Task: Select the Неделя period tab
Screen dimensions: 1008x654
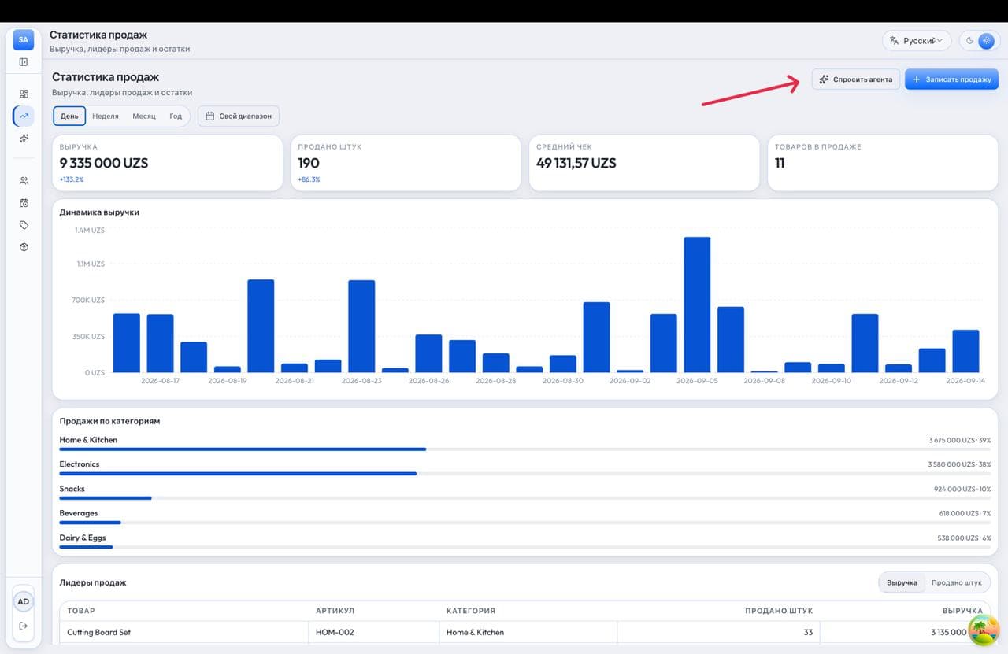Action: 106,116
